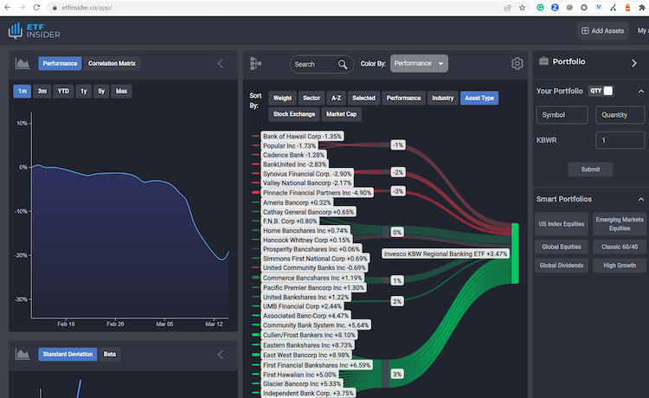
Task: Collapse the Performance chart panel arrow
Action: (220, 63)
